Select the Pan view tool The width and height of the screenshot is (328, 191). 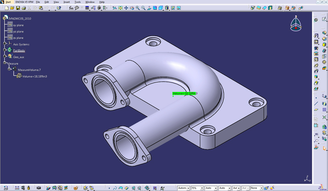(126, 8)
